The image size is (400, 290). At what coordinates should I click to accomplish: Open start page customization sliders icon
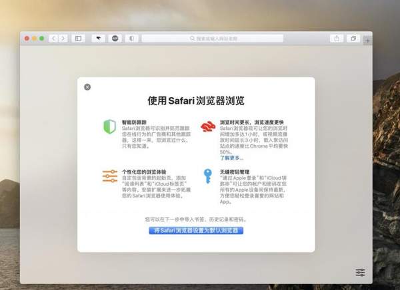[x=360, y=273]
